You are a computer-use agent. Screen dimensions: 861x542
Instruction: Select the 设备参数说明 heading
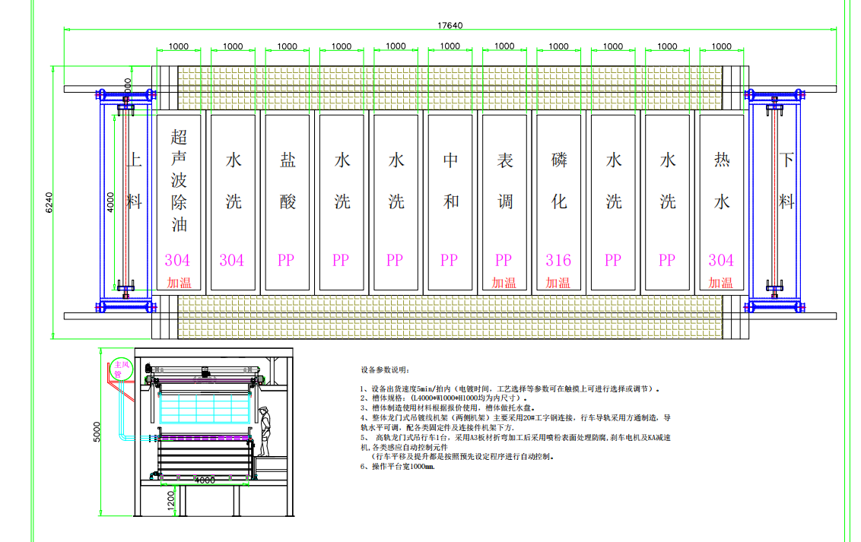click(385, 369)
